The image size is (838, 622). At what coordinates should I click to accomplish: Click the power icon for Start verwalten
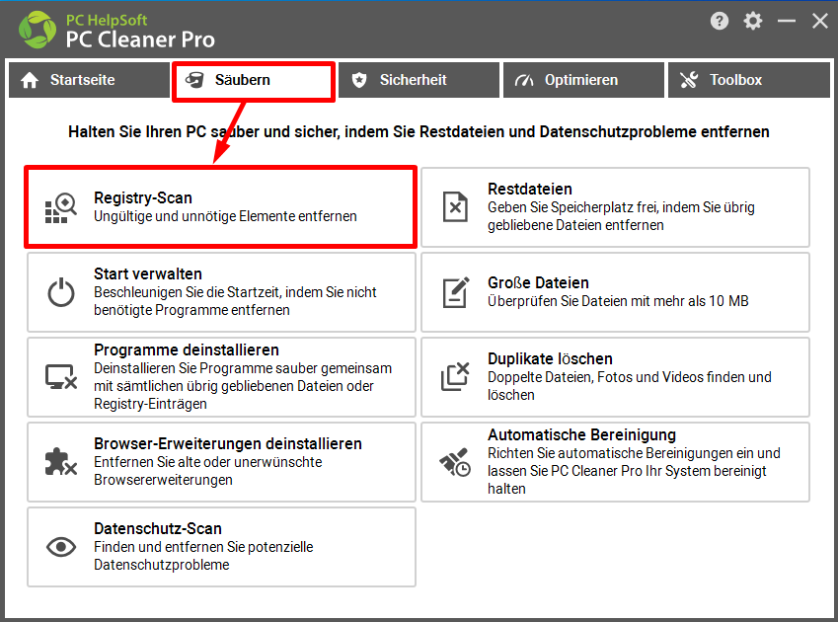tap(61, 292)
